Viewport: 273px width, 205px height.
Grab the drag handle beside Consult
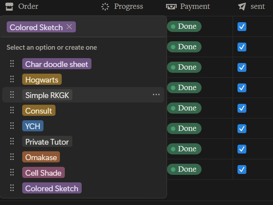pos(12,110)
